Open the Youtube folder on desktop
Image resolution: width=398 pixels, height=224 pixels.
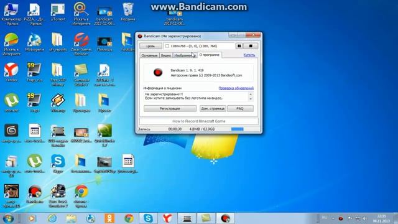coord(127,42)
